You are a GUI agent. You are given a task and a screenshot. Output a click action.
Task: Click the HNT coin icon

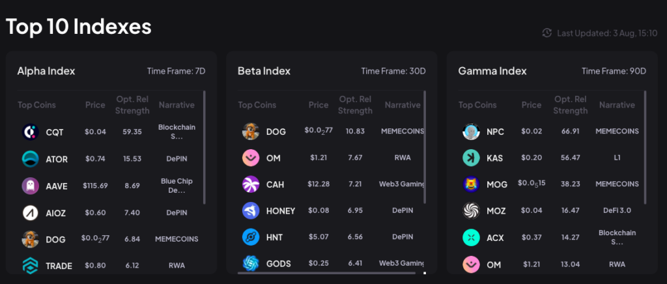pyautogui.click(x=251, y=237)
